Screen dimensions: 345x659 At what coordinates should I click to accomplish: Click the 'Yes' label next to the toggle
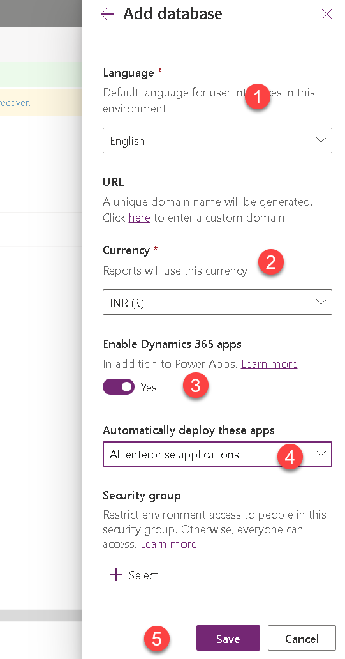click(x=149, y=387)
